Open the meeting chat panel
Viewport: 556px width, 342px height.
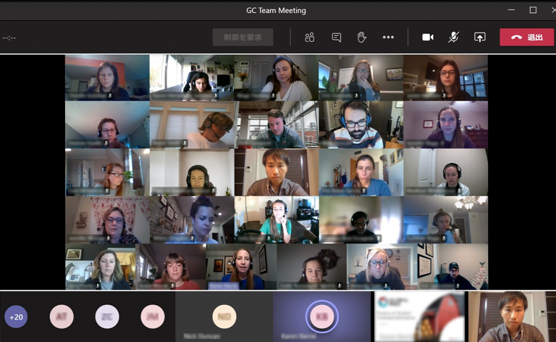tap(337, 37)
